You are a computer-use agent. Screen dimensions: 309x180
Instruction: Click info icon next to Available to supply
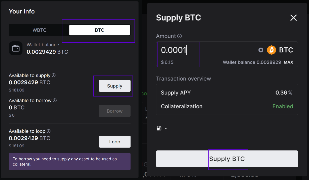tap(54, 75)
